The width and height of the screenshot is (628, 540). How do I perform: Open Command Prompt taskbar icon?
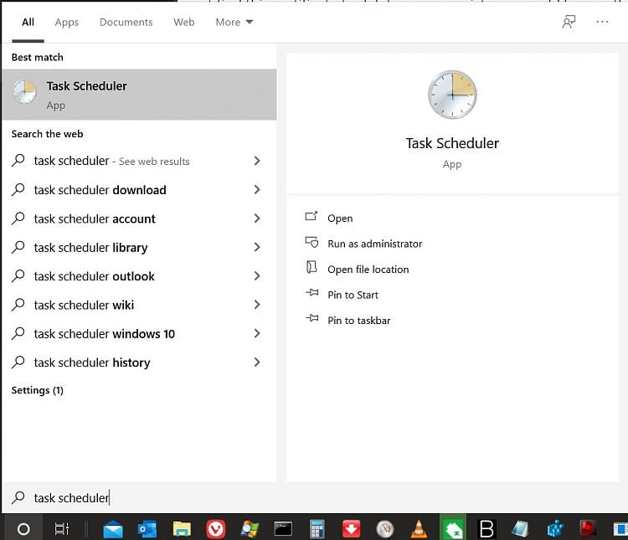[283, 529]
